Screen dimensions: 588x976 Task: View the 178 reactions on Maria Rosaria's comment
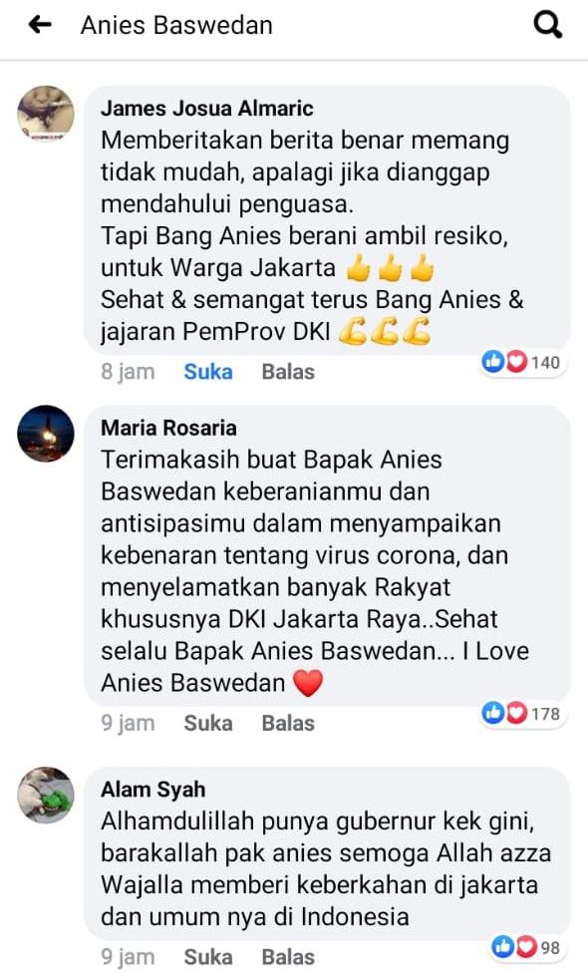[522, 714]
